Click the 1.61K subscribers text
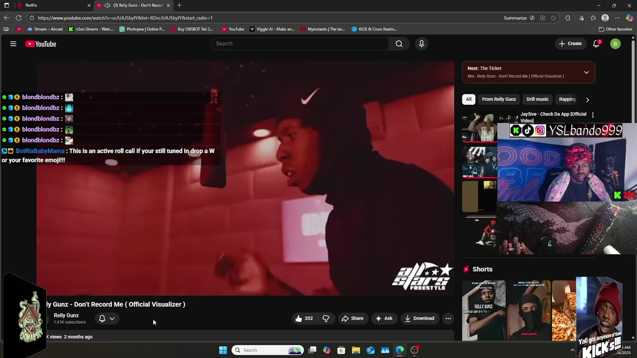This screenshot has width=637, height=358. [70, 322]
